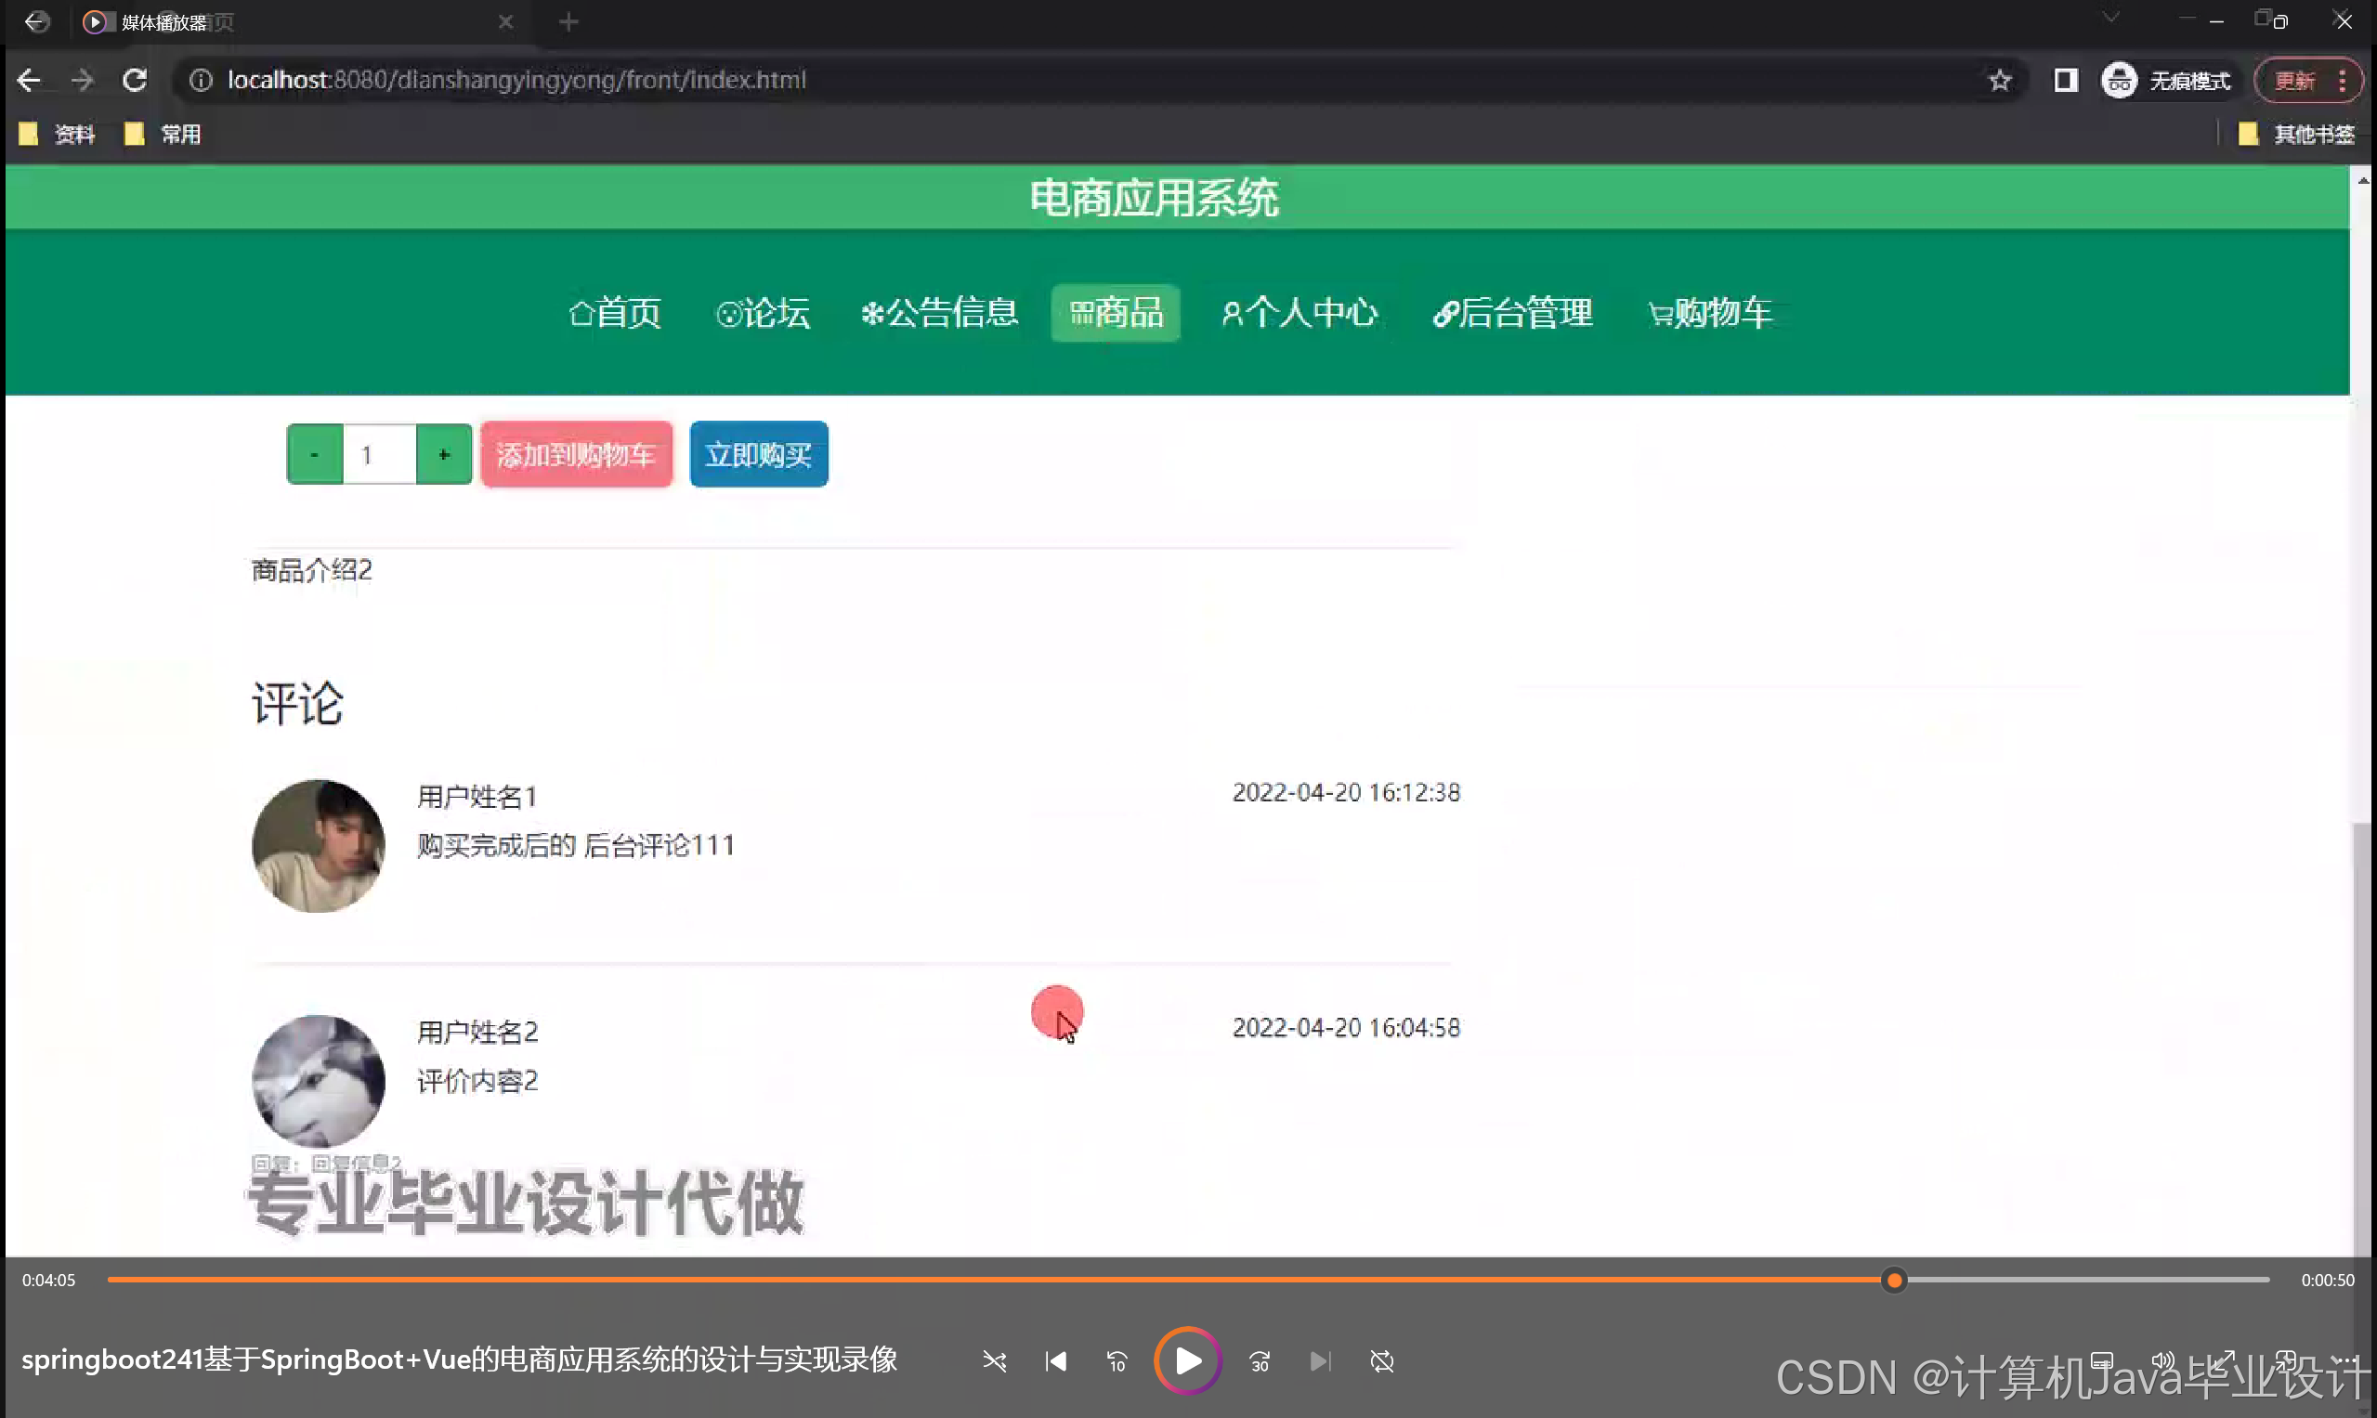The image size is (2377, 1418).
Task: Reload the browser page
Action: pyautogui.click(x=135, y=80)
